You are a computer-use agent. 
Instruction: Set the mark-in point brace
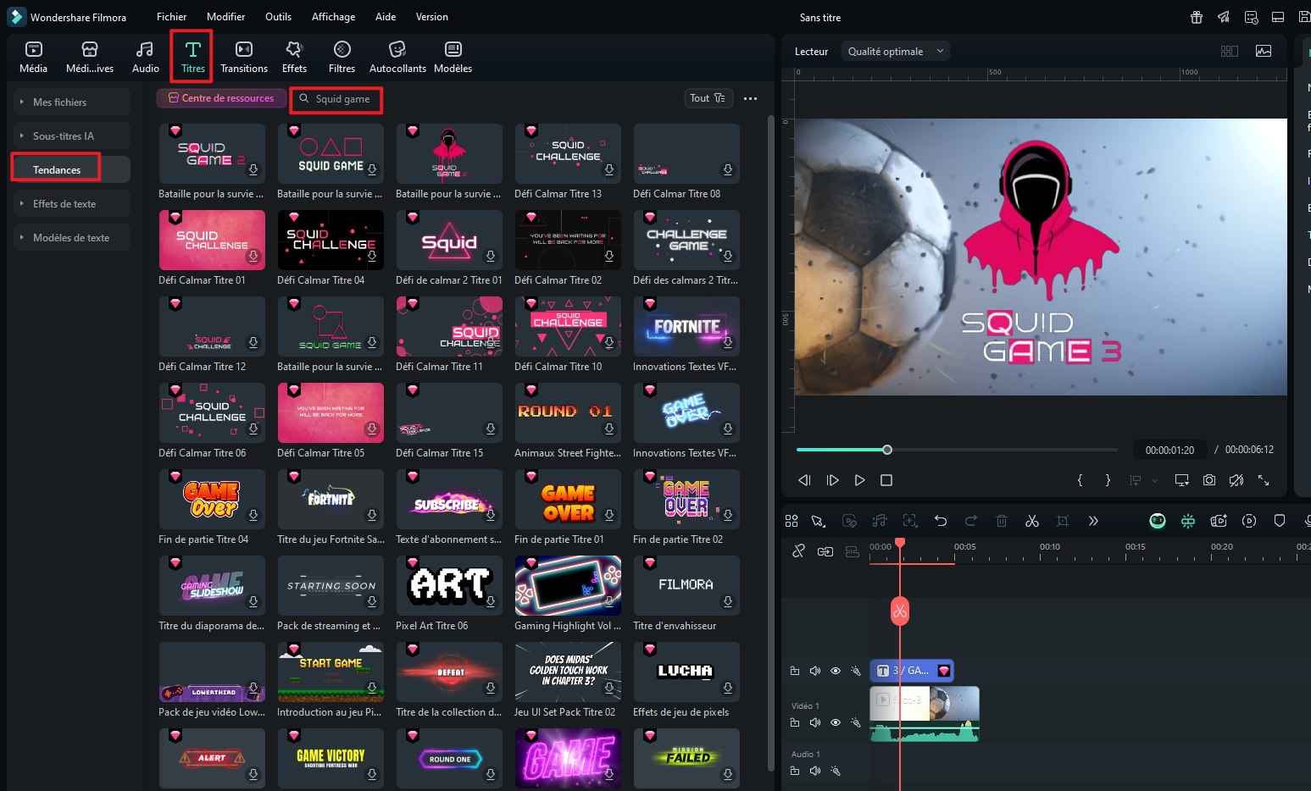click(x=1080, y=480)
